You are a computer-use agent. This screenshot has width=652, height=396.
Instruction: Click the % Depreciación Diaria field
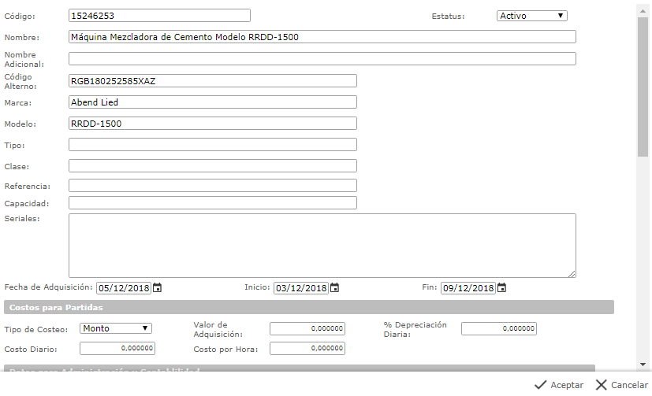pos(498,328)
